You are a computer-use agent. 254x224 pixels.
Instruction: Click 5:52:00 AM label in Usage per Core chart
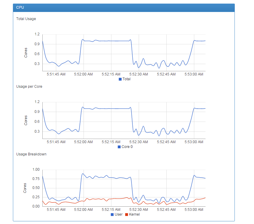[x=83, y=142]
